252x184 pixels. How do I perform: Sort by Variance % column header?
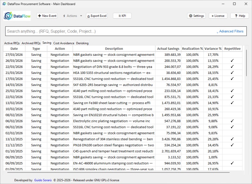pyautogui.click(x=213, y=48)
